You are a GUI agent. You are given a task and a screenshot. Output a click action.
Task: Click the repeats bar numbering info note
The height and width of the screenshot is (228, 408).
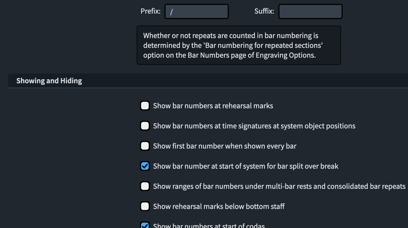[x=239, y=45]
